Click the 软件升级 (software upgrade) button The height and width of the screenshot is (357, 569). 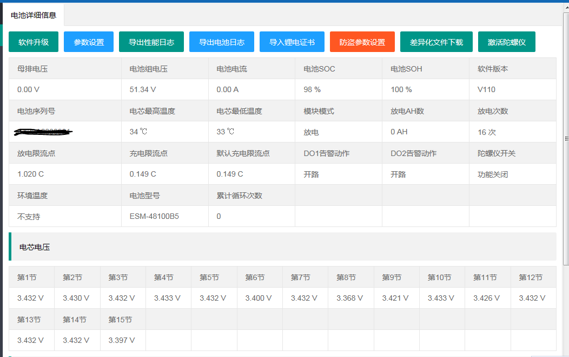point(33,41)
